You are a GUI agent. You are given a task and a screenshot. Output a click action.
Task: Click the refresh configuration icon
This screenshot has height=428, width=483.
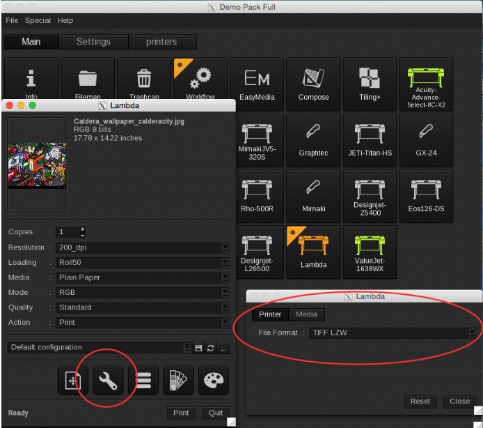click(211, 348)
